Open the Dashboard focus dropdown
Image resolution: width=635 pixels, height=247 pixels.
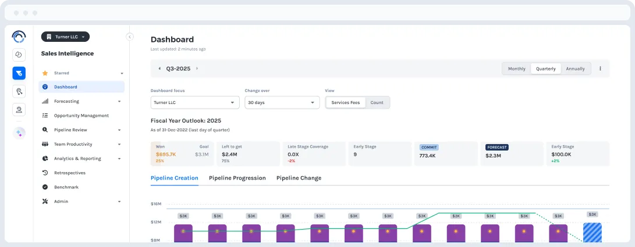tap(195, 103)
